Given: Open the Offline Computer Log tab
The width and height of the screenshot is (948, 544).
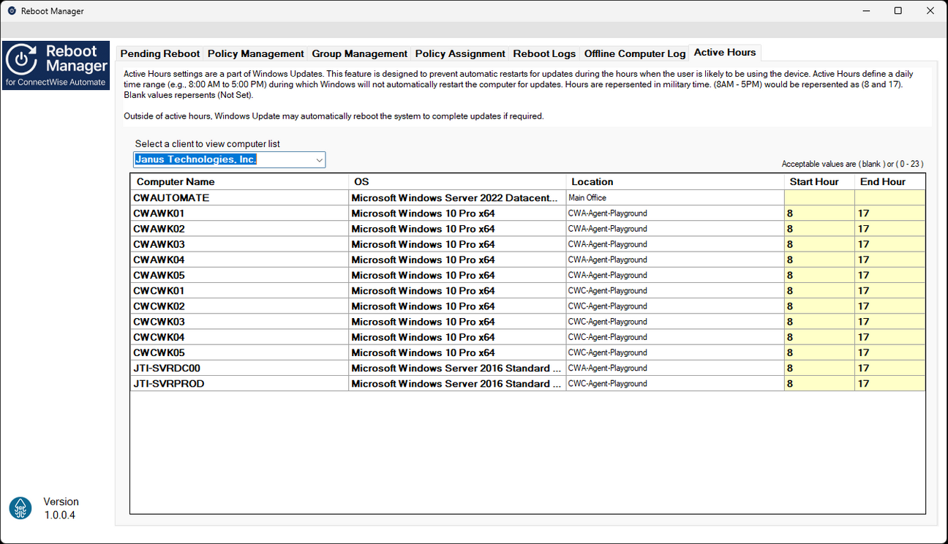Looking at the screenshot, I should tap(634, 53).
